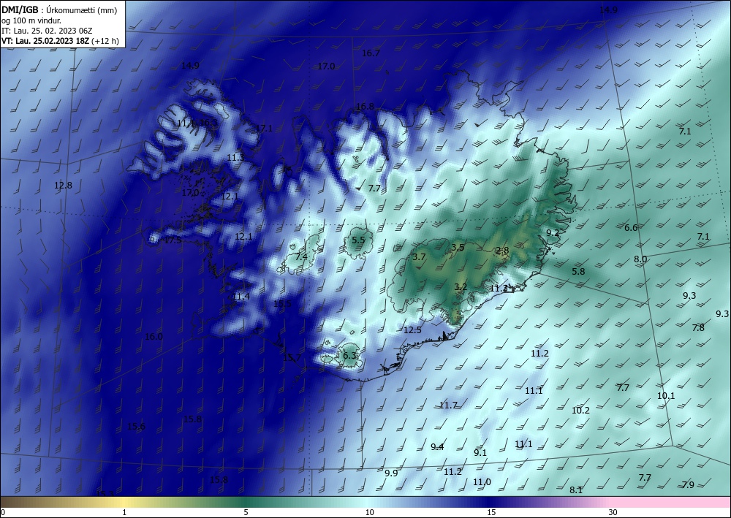Click the 9.4 value south of Iceland
Image resolution: width=731 pixels, height=518 pixels.
[437, 446]
